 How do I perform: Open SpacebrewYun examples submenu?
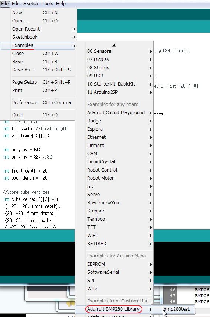114,202
